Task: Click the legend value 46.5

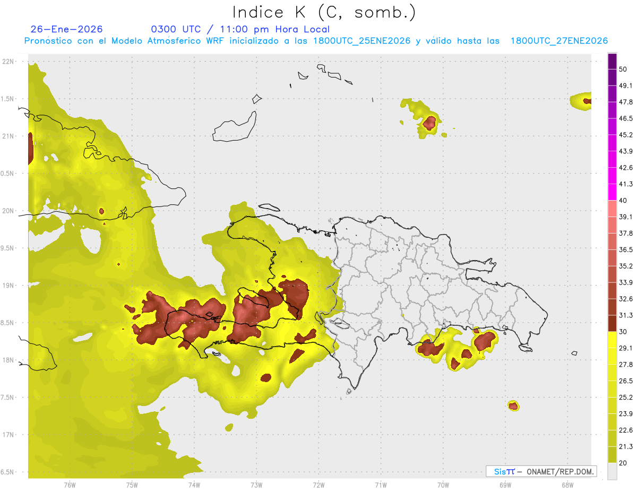Action: pyautogui.click(x=626, y=118)
